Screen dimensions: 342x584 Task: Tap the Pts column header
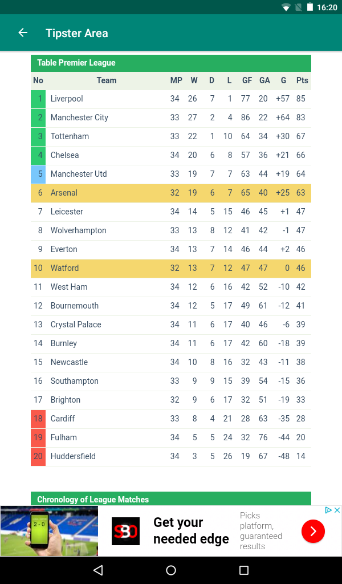tap(302, 80)
